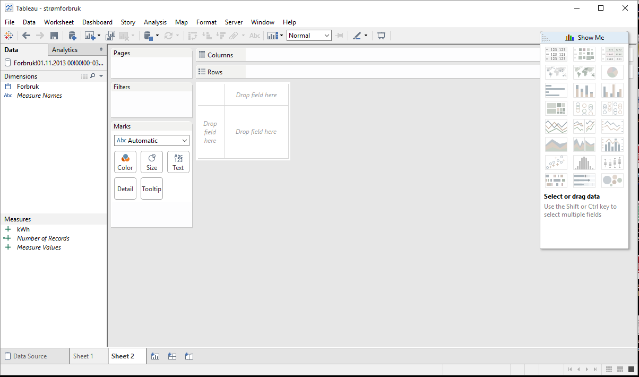Click the Undo back arrow

pos(26,36)
